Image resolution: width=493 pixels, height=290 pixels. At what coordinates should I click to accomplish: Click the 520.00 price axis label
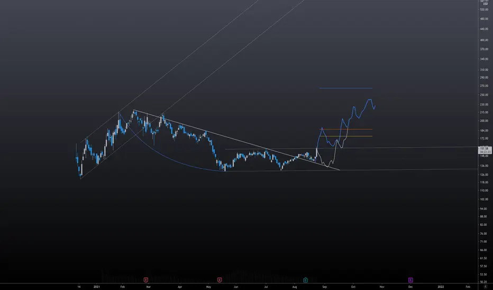(484, 9)
